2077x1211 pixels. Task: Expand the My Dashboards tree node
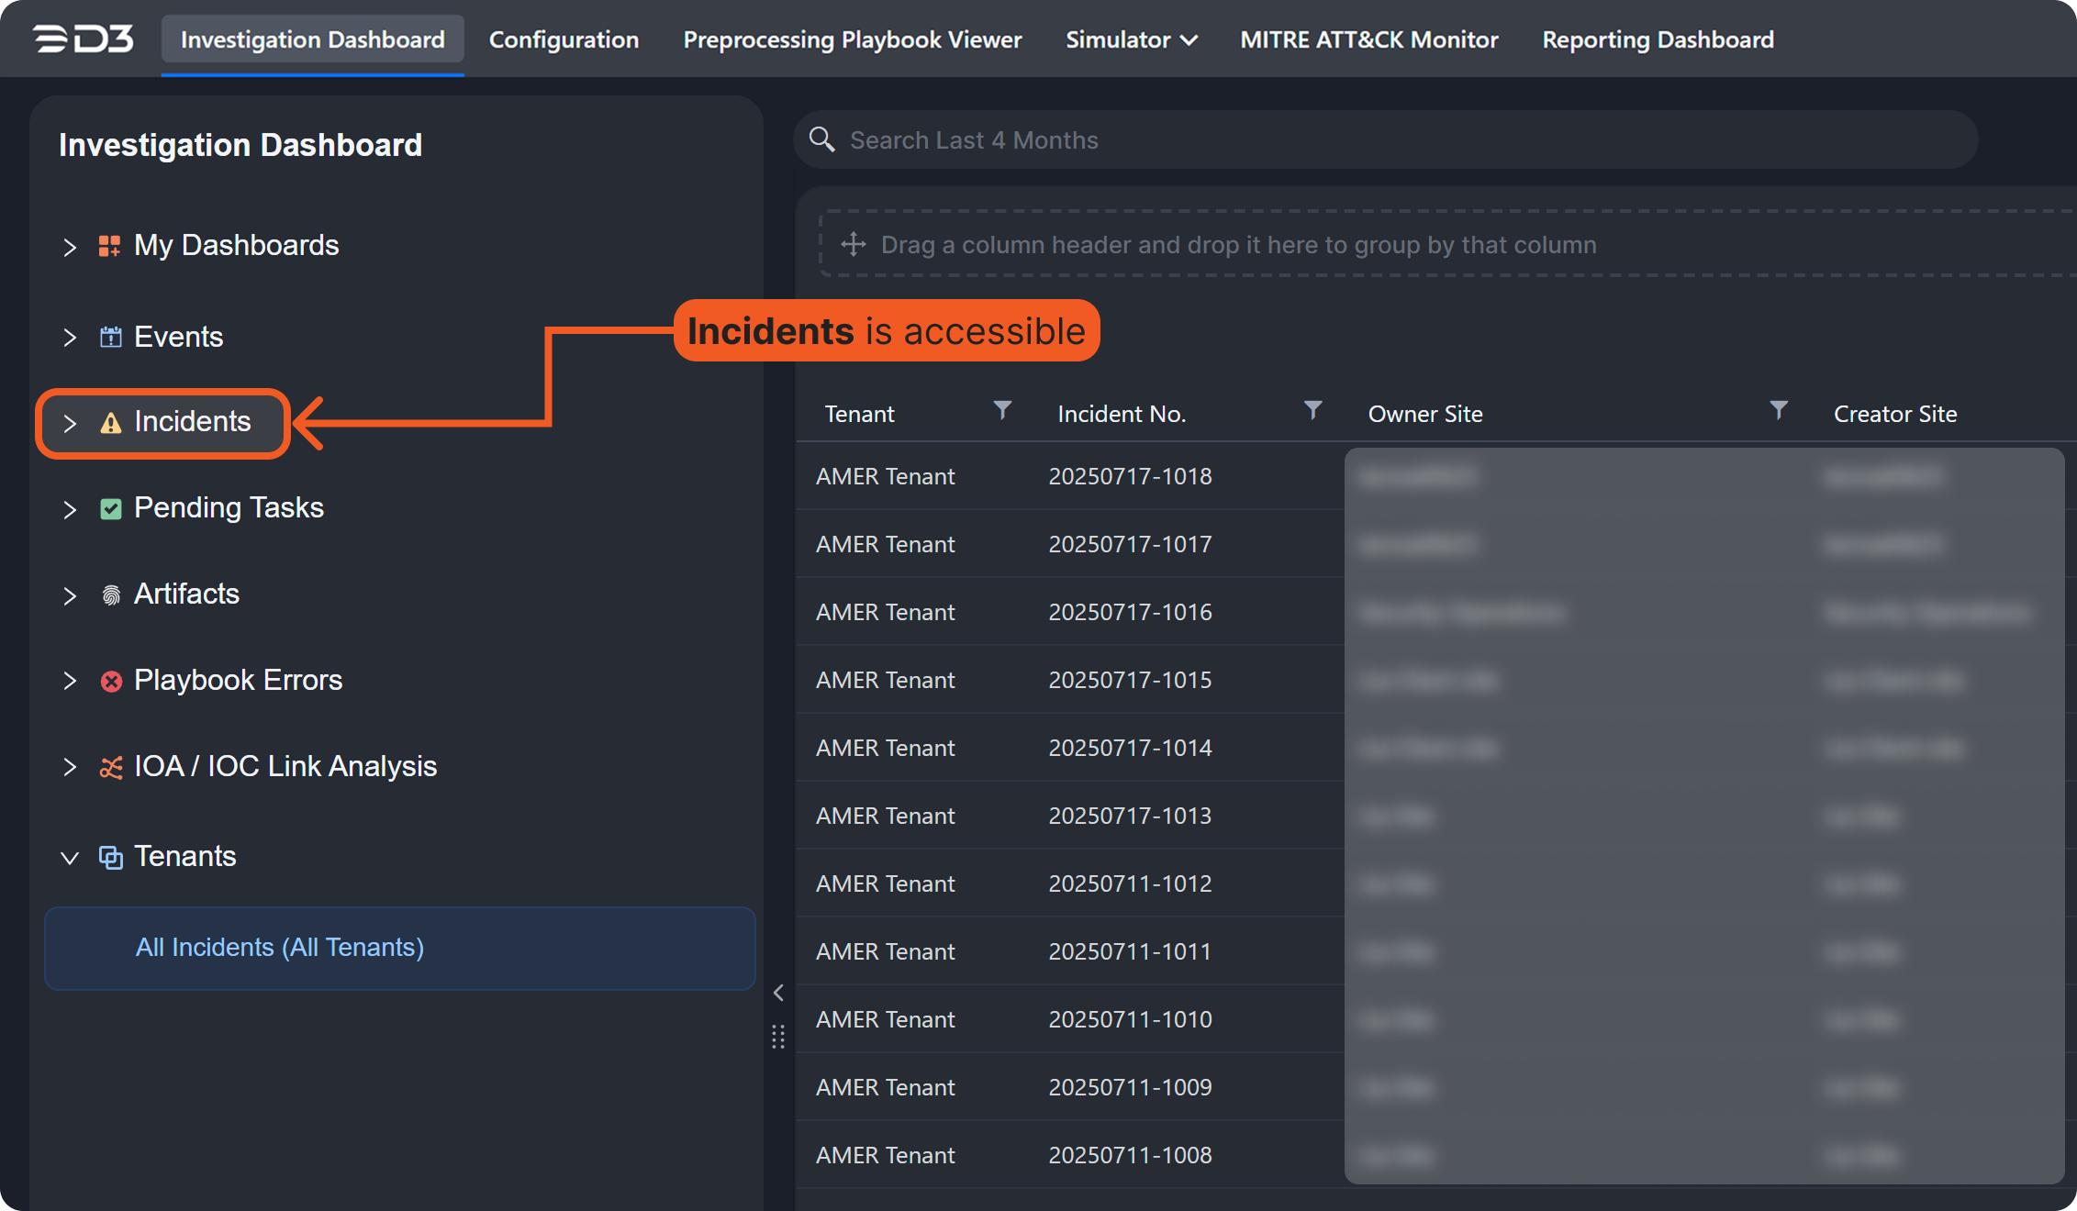coord(70,246)
